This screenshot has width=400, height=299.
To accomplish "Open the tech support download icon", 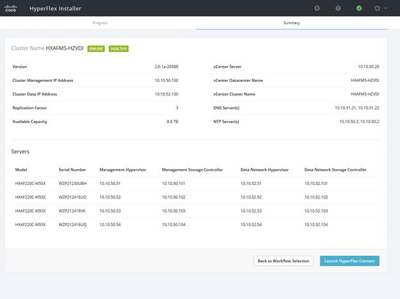I will pos(317,8).
